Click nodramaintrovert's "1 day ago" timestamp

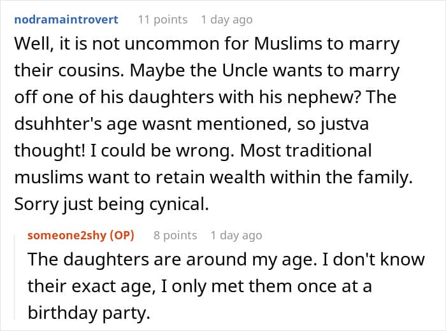coord(226,19)
